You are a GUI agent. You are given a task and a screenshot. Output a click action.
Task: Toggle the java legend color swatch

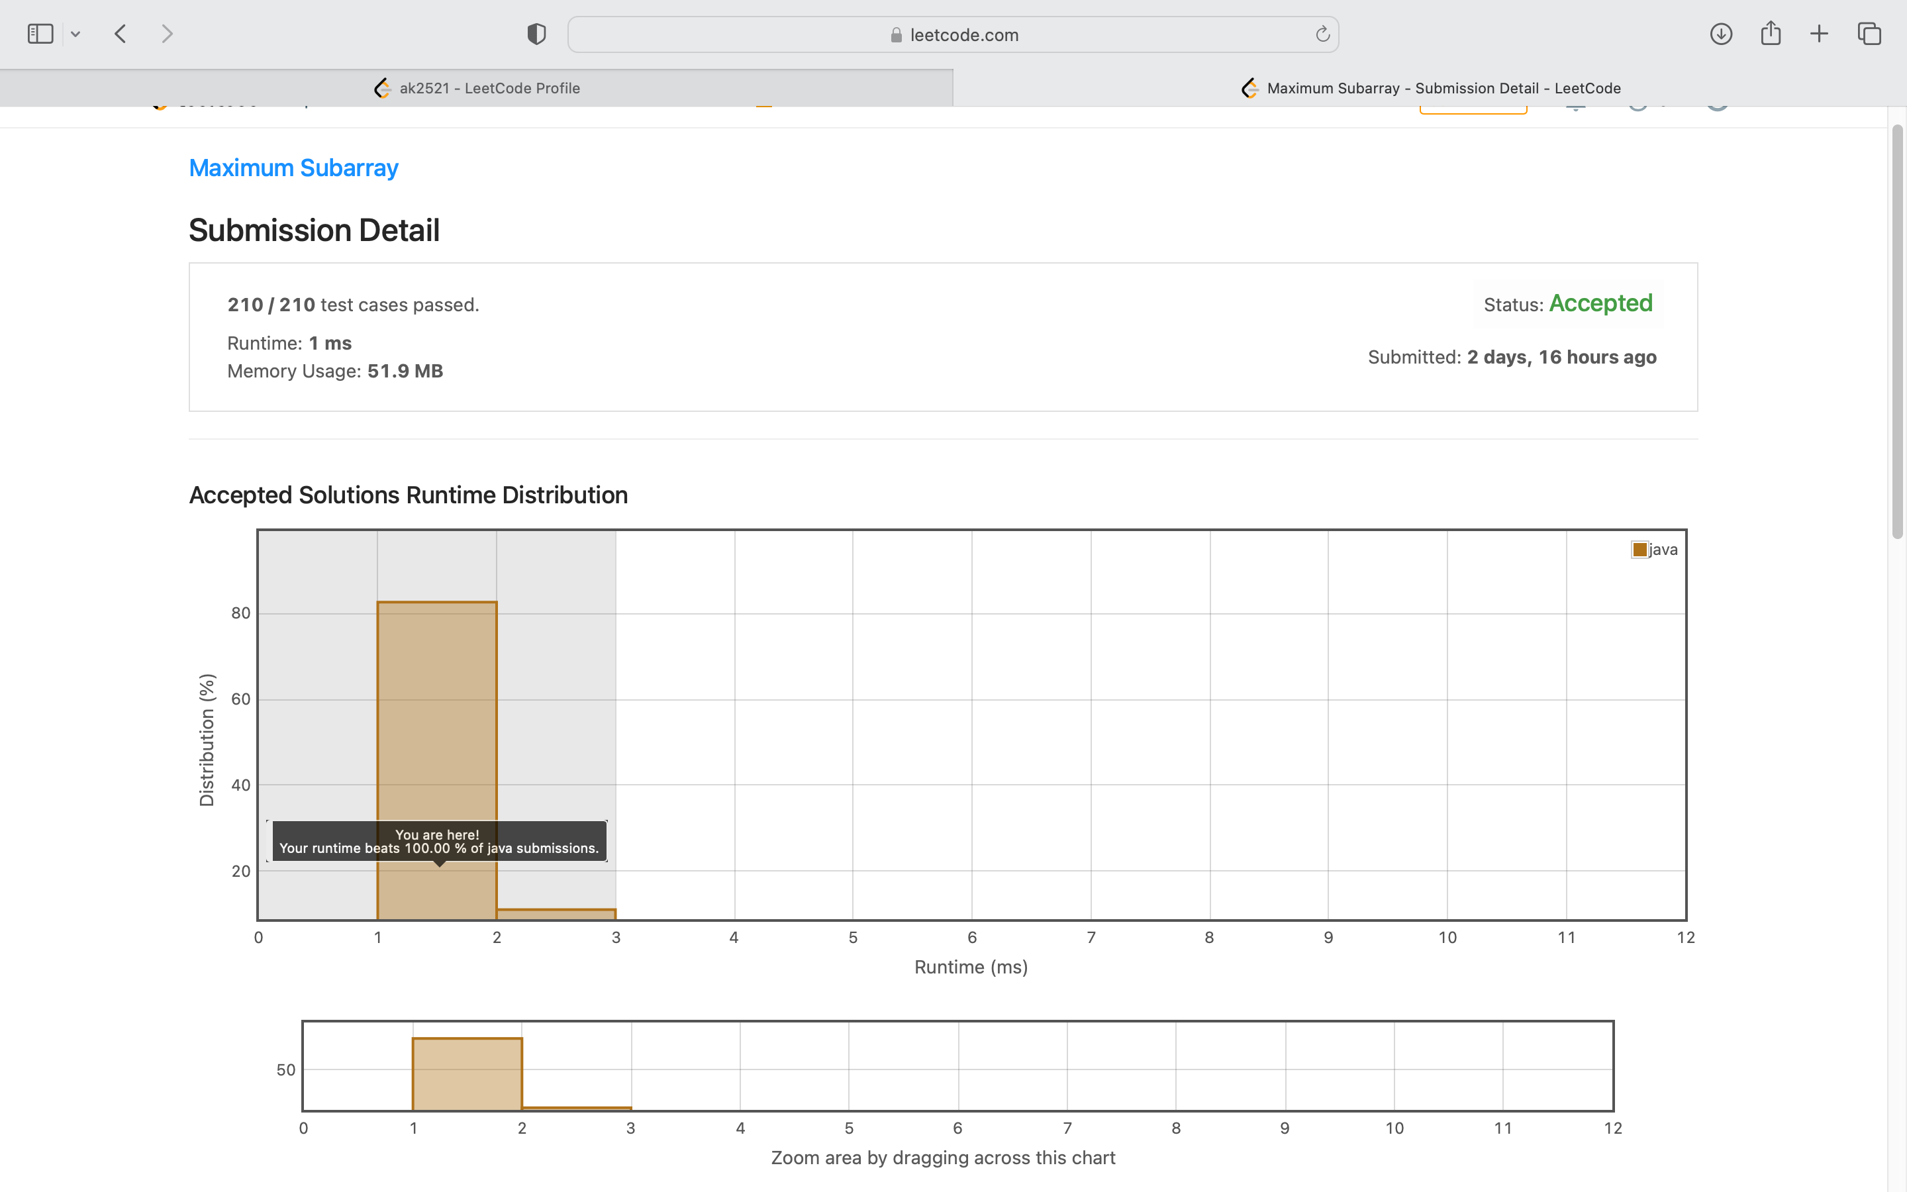1640,550
